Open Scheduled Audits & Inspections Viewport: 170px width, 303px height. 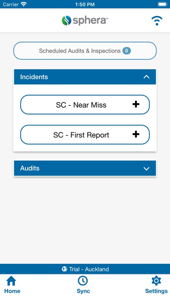85,51
